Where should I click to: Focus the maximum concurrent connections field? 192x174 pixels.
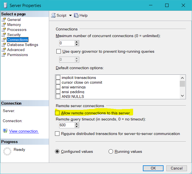(x=67, y=43)
